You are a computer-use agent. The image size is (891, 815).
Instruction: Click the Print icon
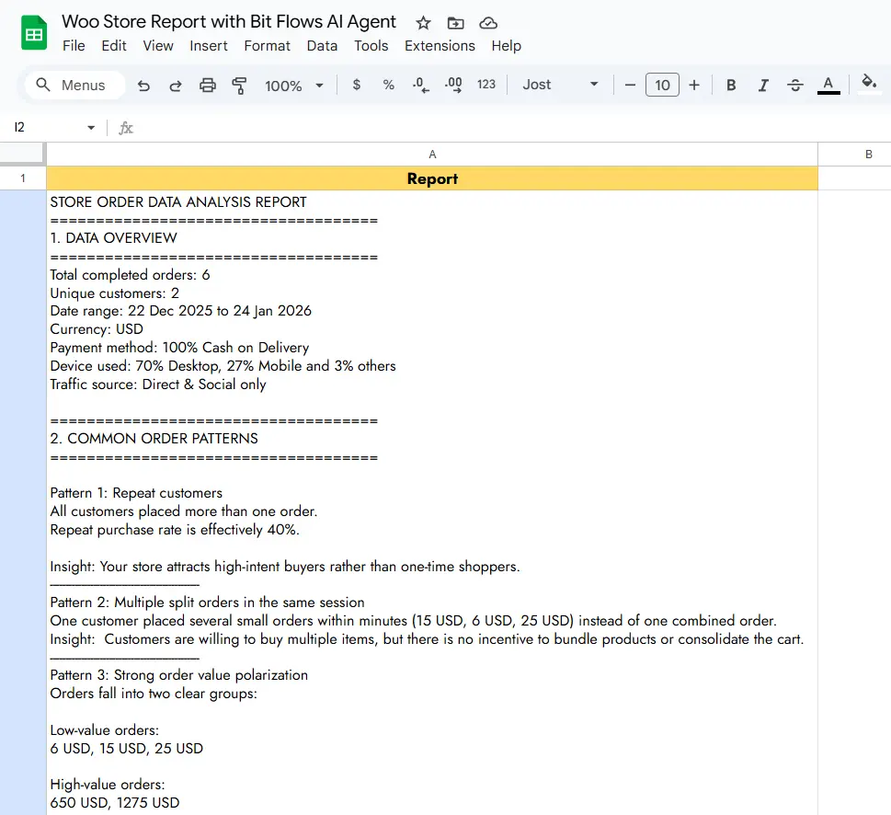click(x=208, y=86)
